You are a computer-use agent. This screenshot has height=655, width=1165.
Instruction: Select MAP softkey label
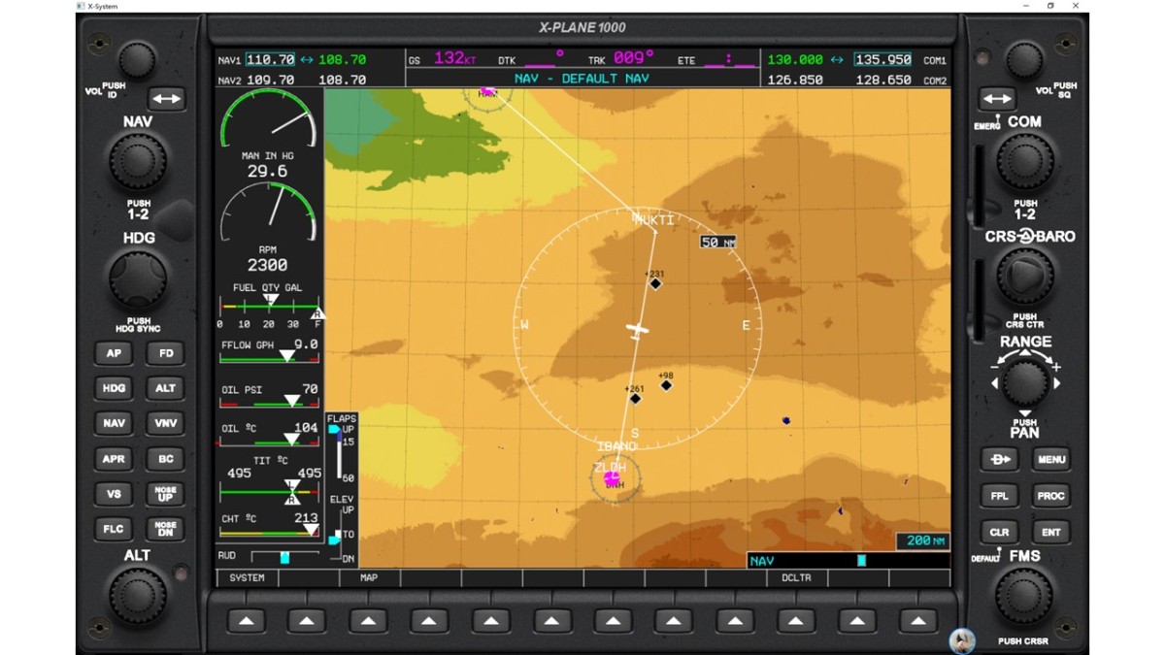pos(369,577)
